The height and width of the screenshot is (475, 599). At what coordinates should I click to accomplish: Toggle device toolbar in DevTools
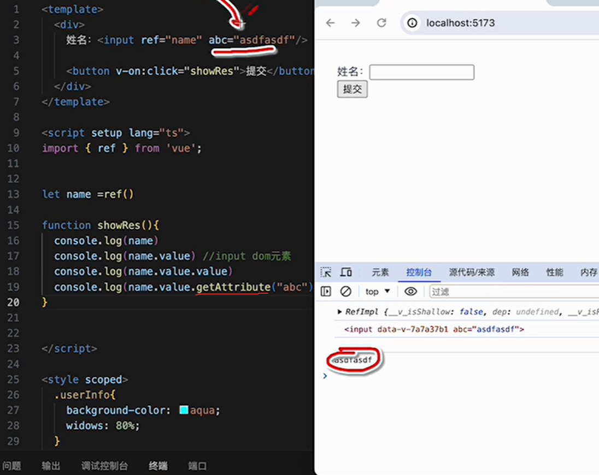tap(346, 272)
